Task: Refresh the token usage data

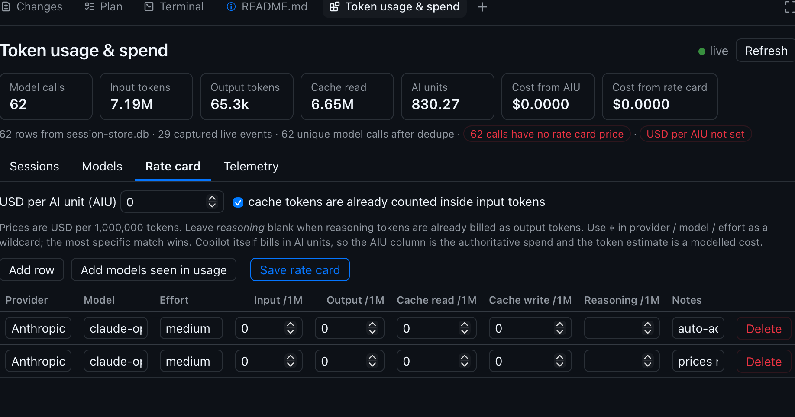Action: pos(766,51)
